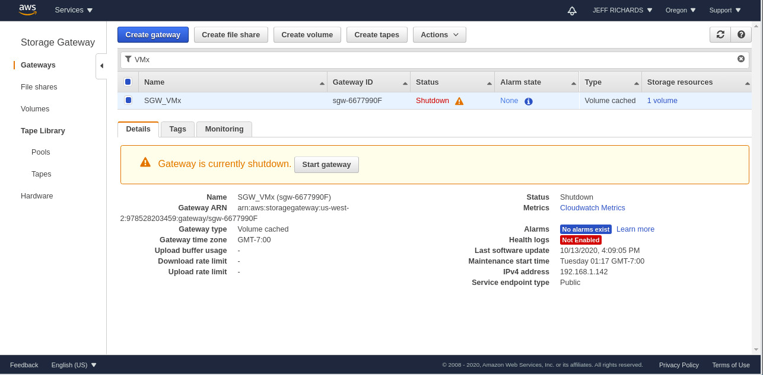Click the AWS logo to go home
This screenshot has height=375, width=763.
[27, 9]
